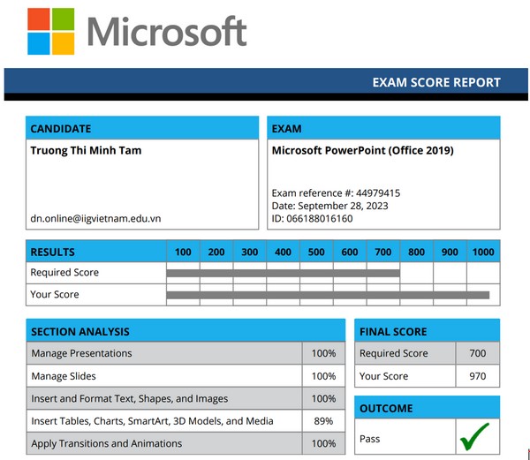Viewport: 530px width, 460px height.
Task: Click Required Score label in Final Score box
Action: click(394, 353)
